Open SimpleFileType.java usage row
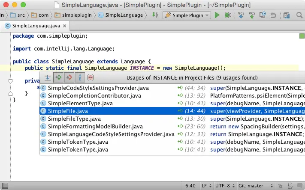Screen dimensions: 305x190 [x=172, y=119]
